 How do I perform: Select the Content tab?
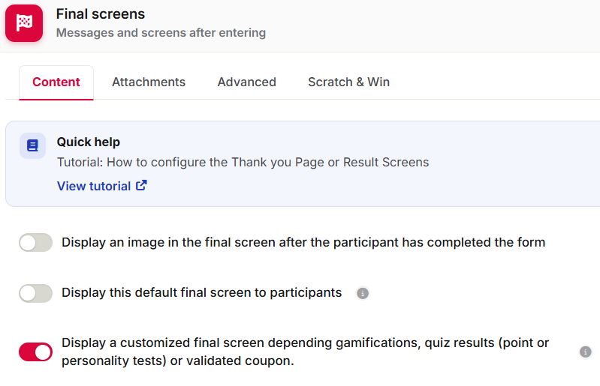56,82
